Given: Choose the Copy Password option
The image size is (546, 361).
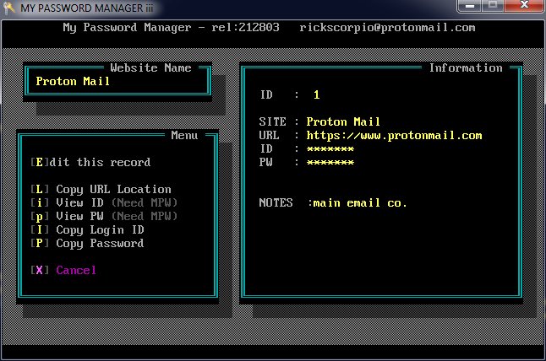Looking at the screenshot, I should tap(87, 243).
